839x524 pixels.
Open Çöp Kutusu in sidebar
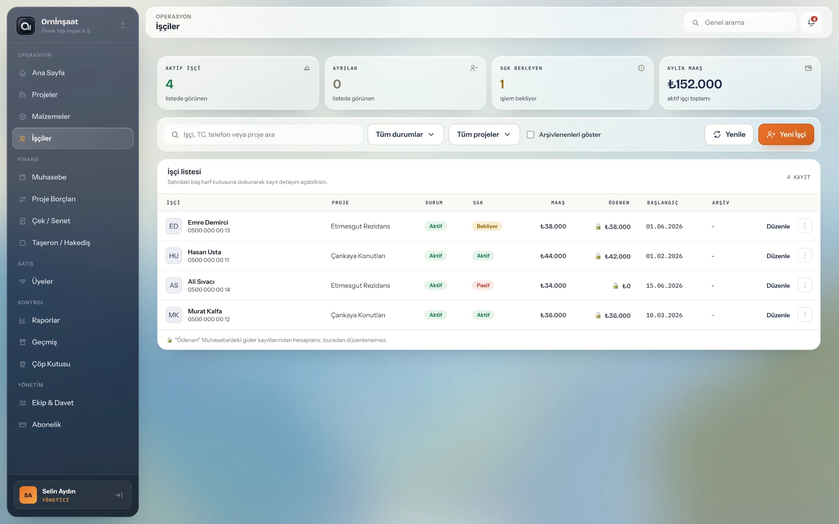pos(73,364)
